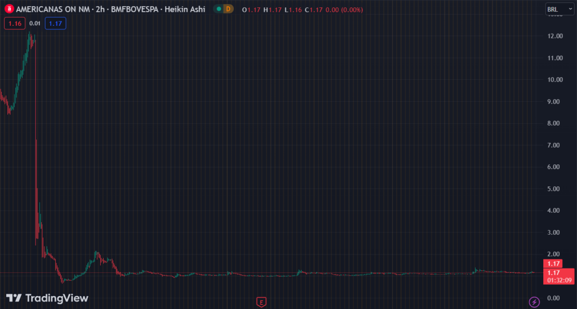This screenshot has height=309, width=577.
Task: Click the AMERICANAS ON NM symbol title
Action: point(53,9)
